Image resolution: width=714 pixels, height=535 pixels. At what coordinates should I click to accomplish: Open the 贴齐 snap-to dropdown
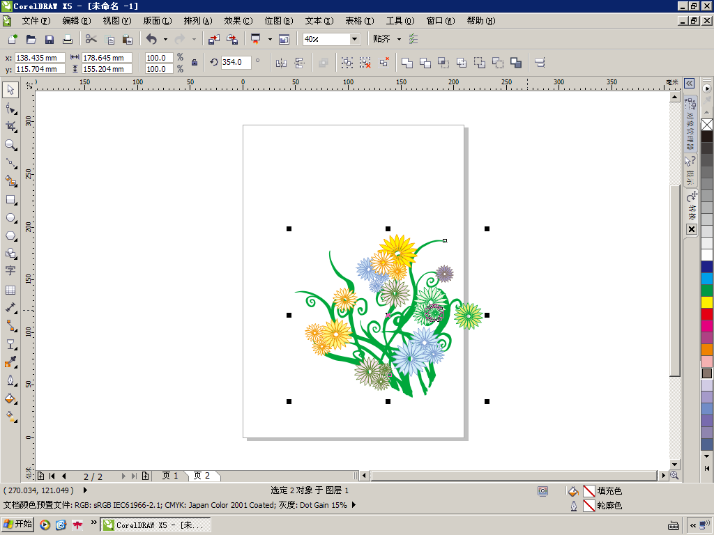click(399, 39)
